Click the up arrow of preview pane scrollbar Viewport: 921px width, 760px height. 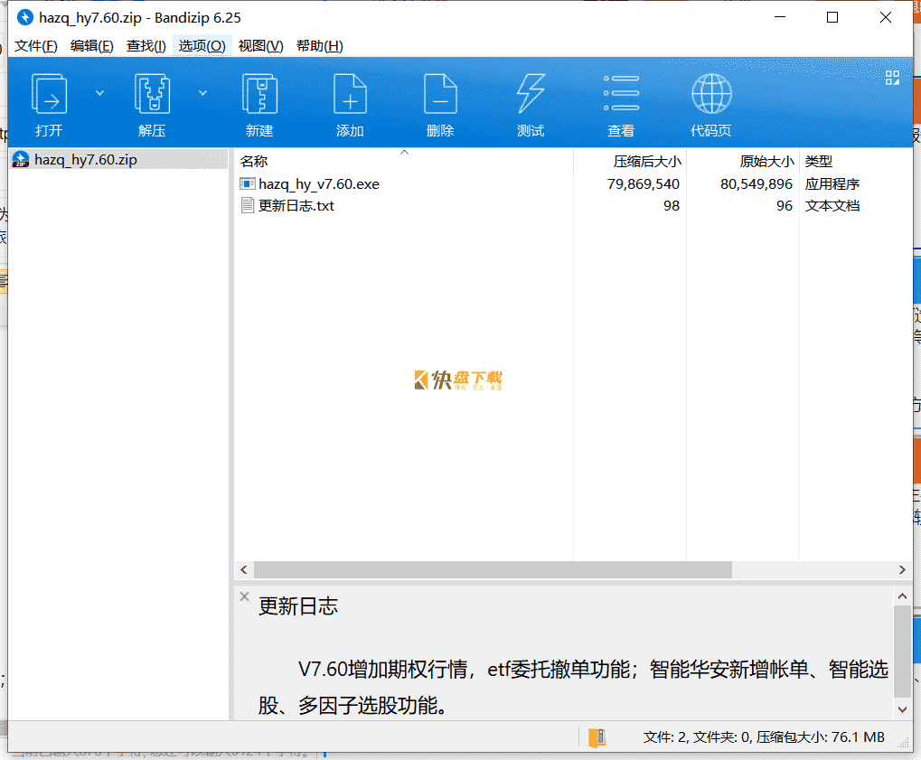[902, 596]
